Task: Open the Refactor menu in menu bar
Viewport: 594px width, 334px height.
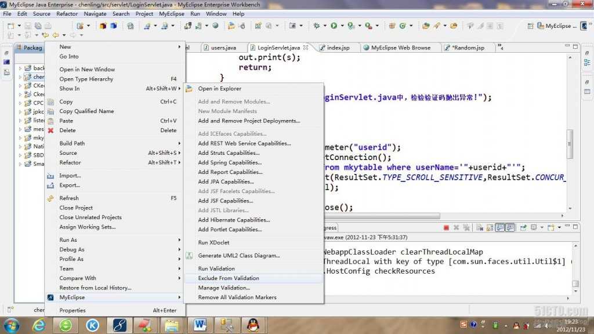Action: tap(67, 14)
